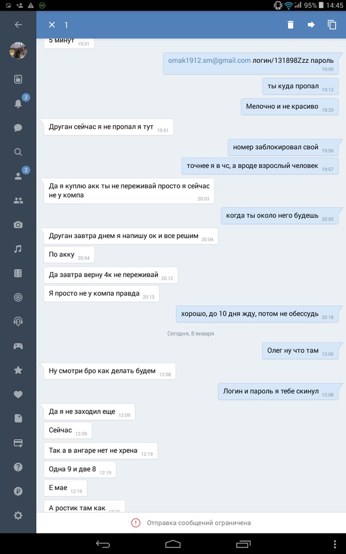Tap the omak1912.sm@gmail.com email link
Viewport: 346px width, 554px height.
(209, 61)
